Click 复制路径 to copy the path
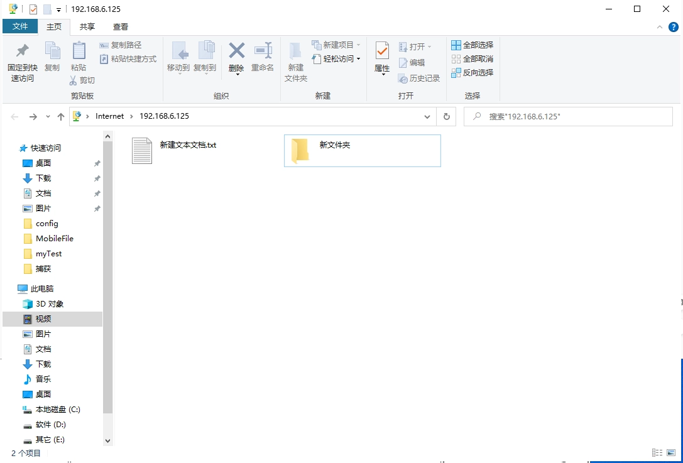683x463 pixels. pos(121,45)
